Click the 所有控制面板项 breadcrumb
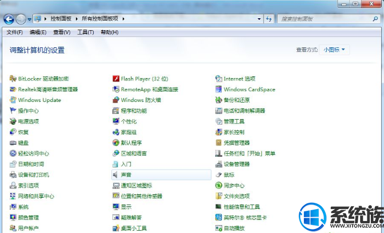Screen dimensions: 384x233 [x=100, y=19]
